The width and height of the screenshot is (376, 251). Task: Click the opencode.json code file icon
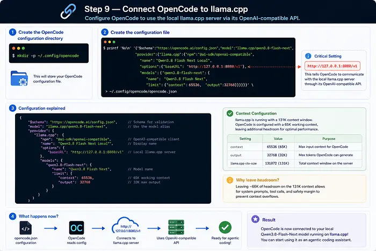click(25, 228)
